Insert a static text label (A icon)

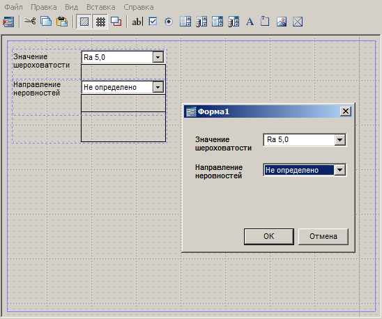coord(250,22)
